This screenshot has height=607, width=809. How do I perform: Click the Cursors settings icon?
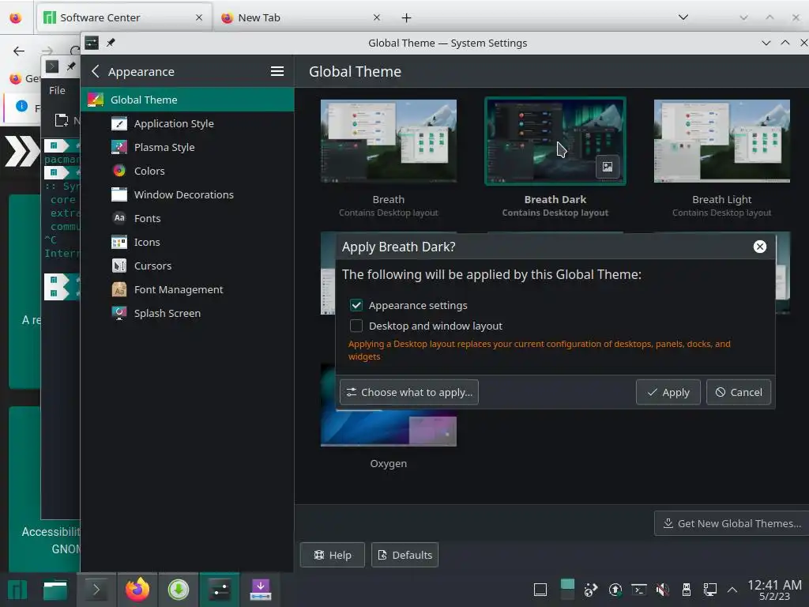pos(119,266)
